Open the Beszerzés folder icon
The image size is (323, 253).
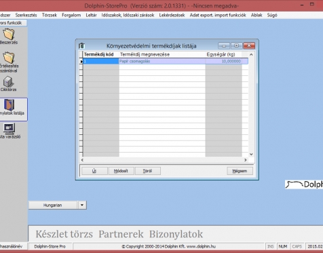[9, 35]
